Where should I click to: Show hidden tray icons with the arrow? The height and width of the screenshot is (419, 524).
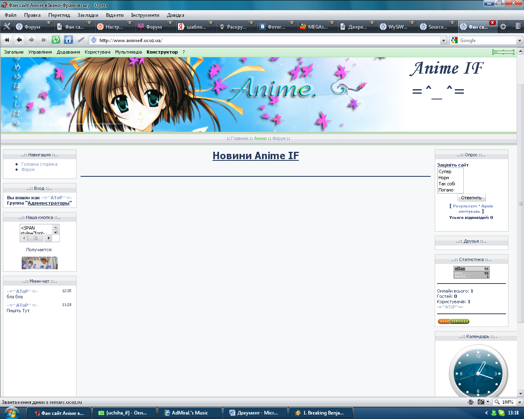click(x=486, y=413)
